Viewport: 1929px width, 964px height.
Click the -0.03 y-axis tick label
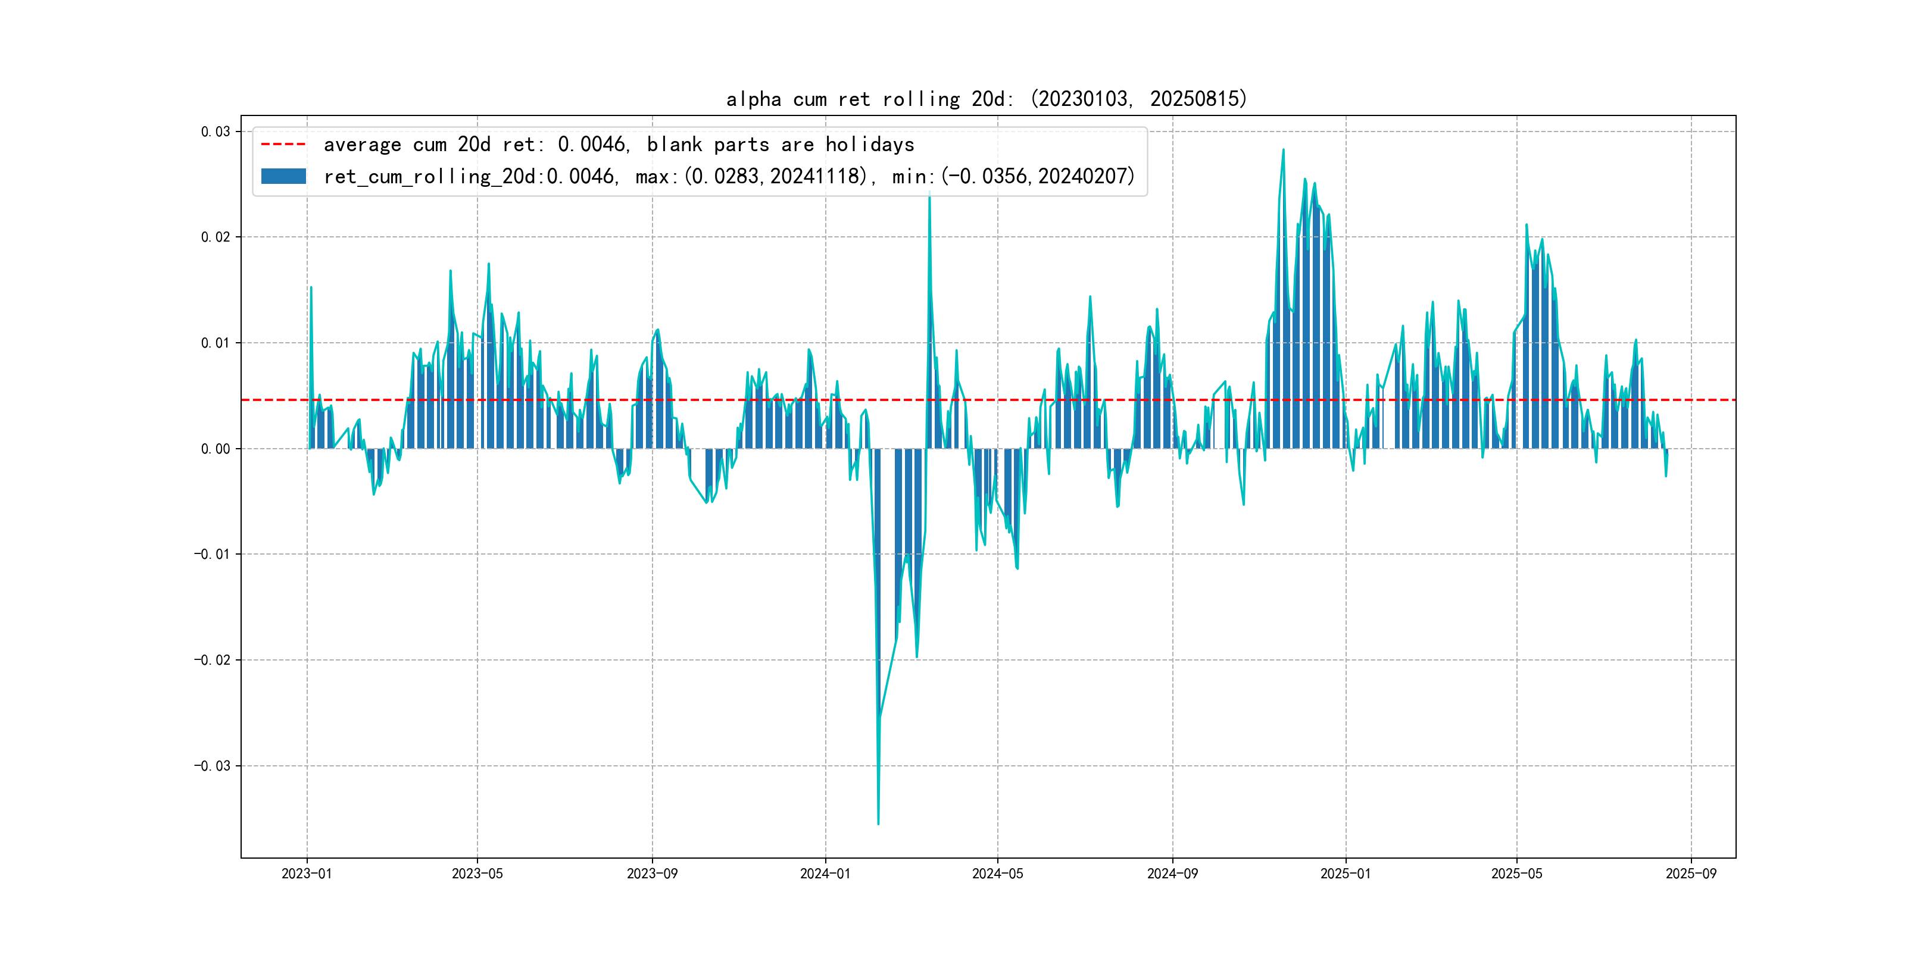click(212, 766)
